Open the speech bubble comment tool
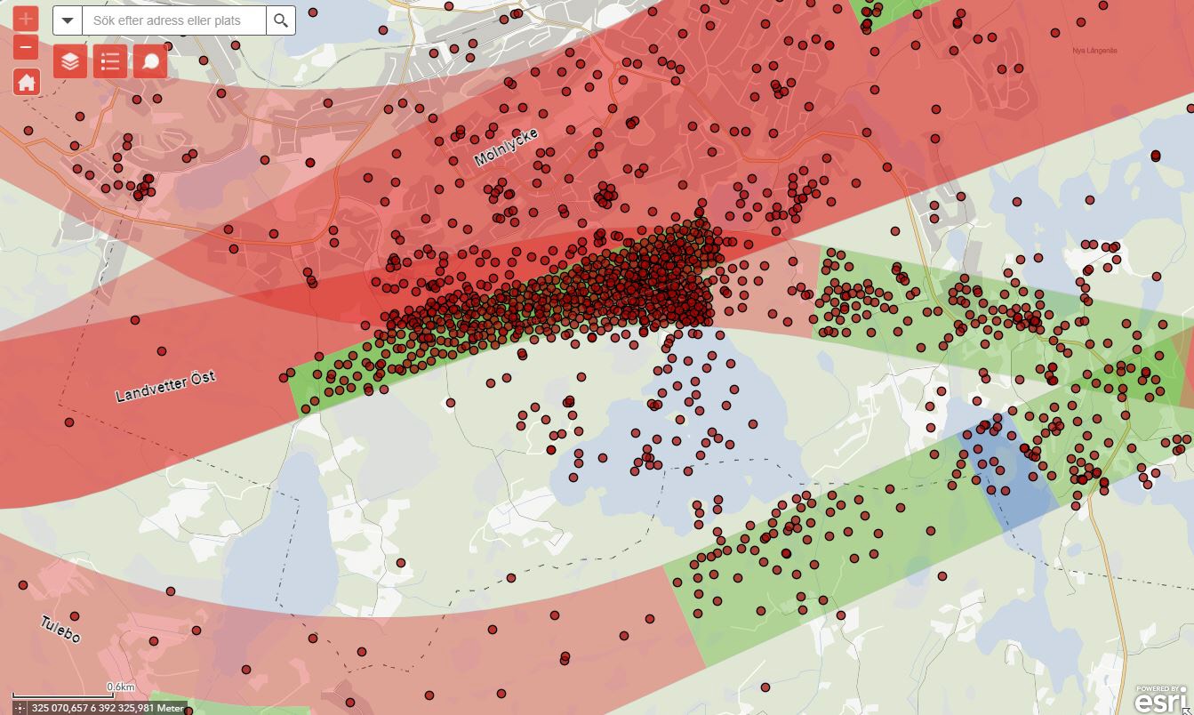The image size is (1194, 715). pos(150,61)
